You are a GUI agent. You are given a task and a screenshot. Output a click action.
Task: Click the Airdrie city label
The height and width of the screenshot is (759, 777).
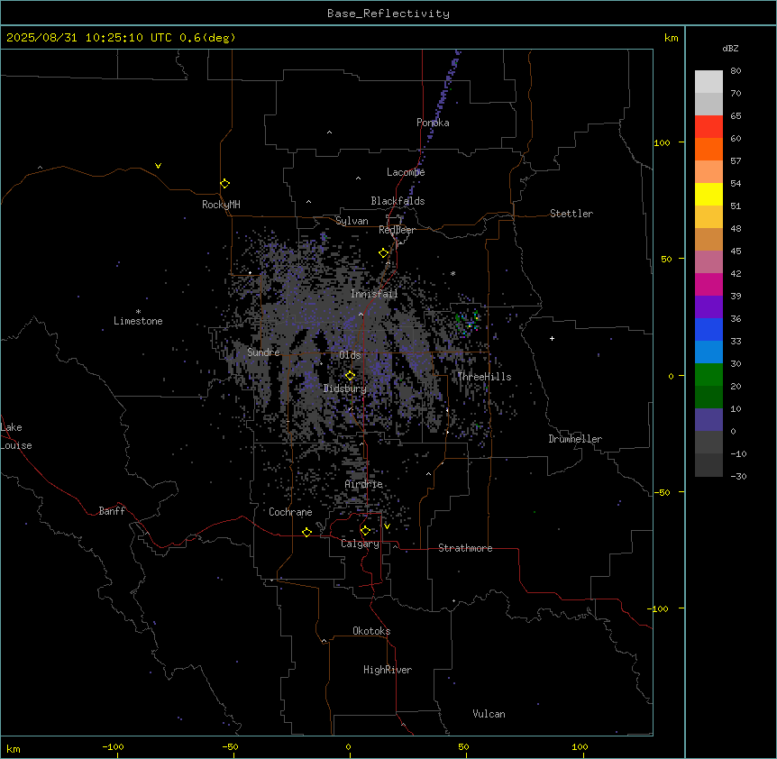pyautogui.click(x=364, y=484)
